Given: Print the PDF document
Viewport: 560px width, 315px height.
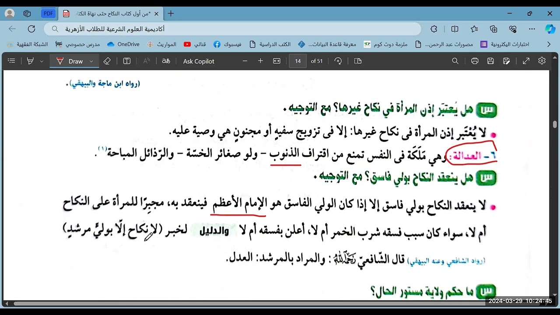Looking at the screenshot, I should (x=475, y=61).
